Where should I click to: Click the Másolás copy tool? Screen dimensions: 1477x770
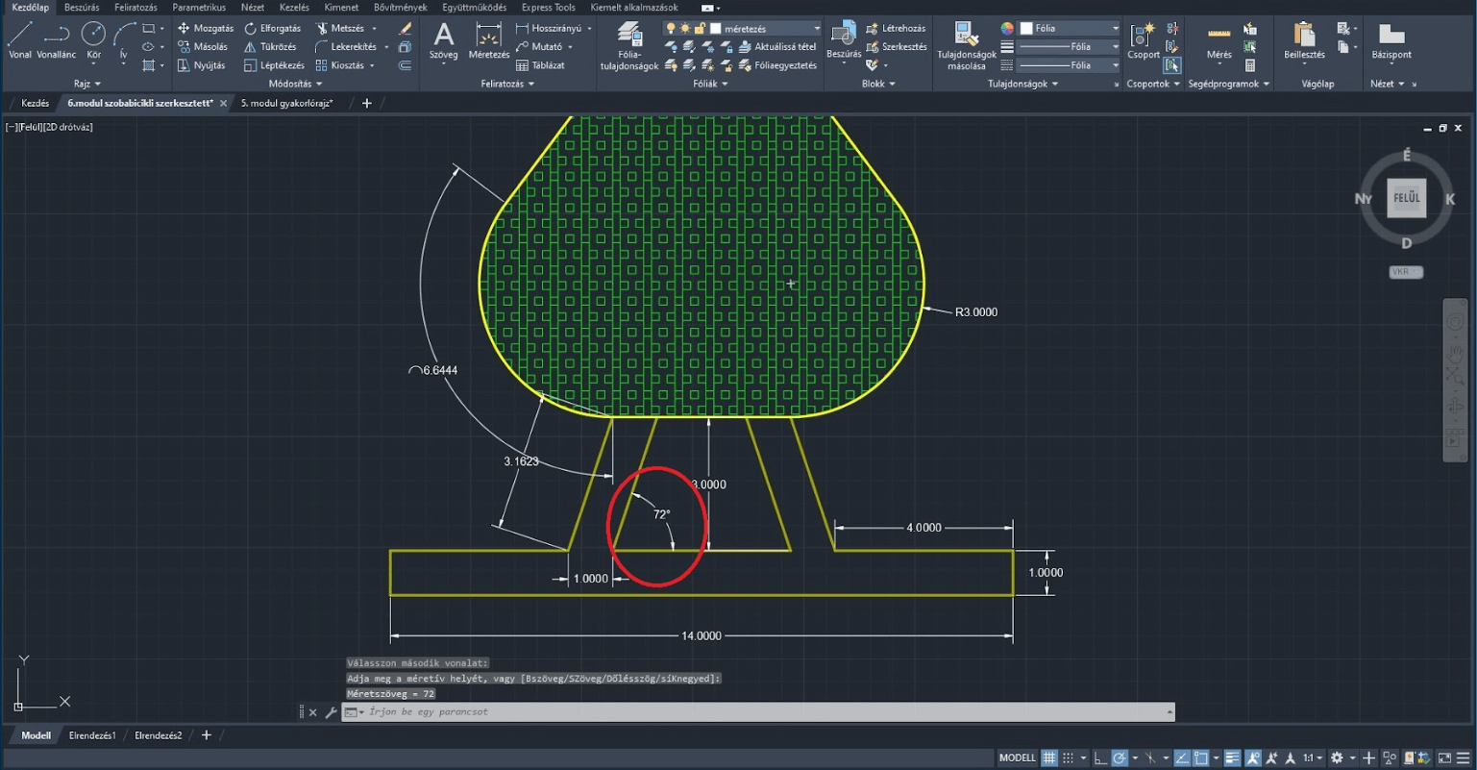click(x=202, y=46)
